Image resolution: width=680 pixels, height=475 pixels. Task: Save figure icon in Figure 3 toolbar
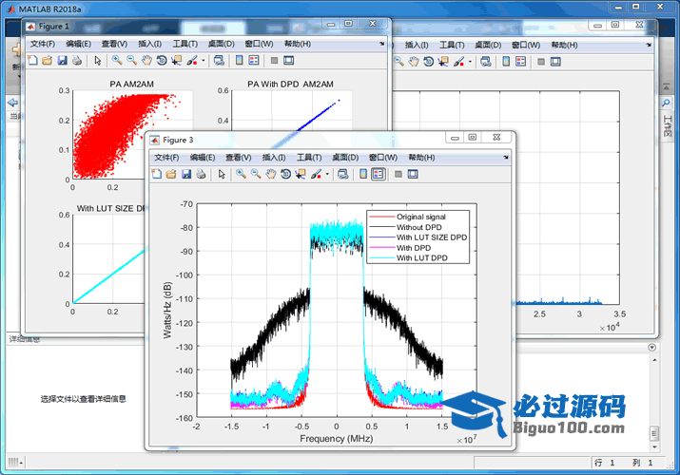(186, 174)
